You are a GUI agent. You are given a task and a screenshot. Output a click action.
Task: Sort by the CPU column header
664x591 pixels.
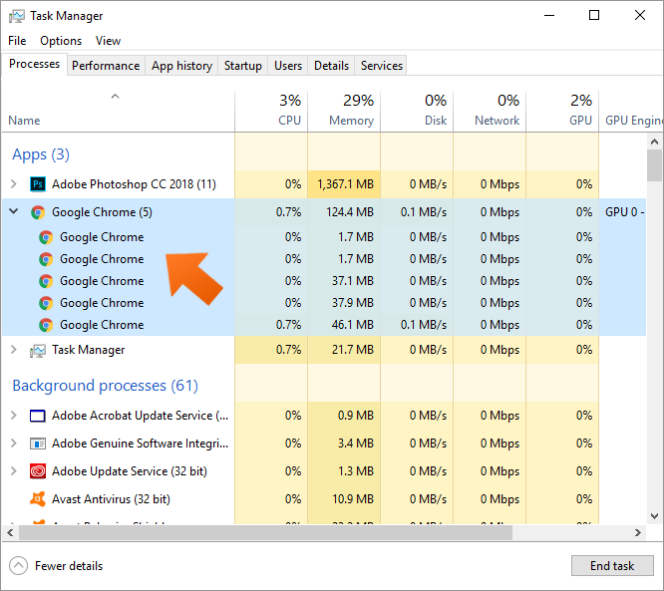pyautogui.click(x=271, y=111)
